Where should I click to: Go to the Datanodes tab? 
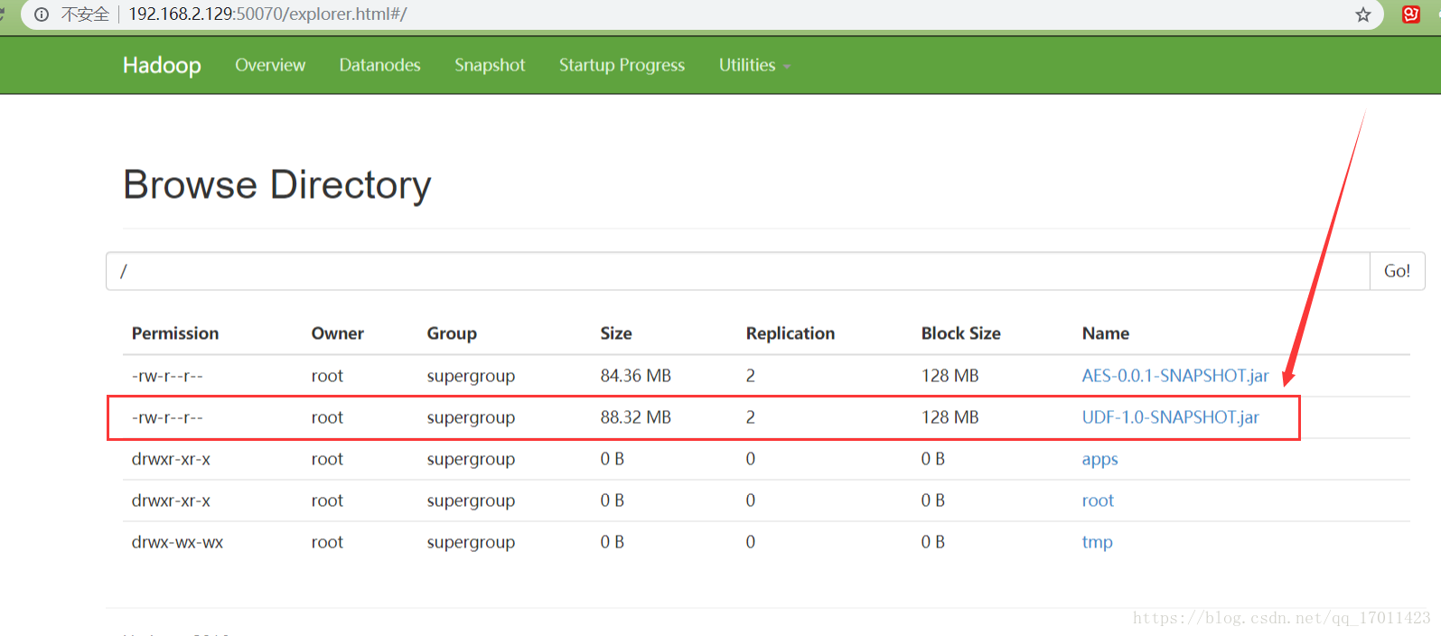379,65
